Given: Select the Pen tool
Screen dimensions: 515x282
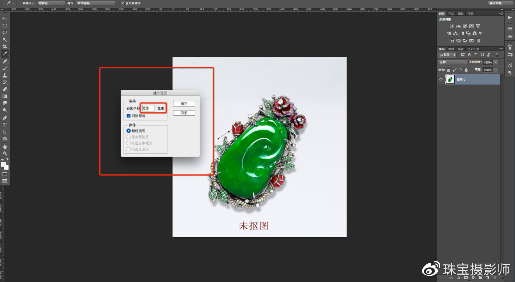Looking at the screenshot, I should [5, 118].
